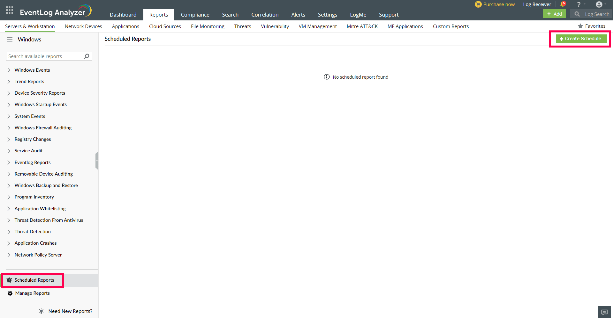Click the Manage Reports gear icon
The width and height of the screenshot is (613, 318).
tap(10, 293)
